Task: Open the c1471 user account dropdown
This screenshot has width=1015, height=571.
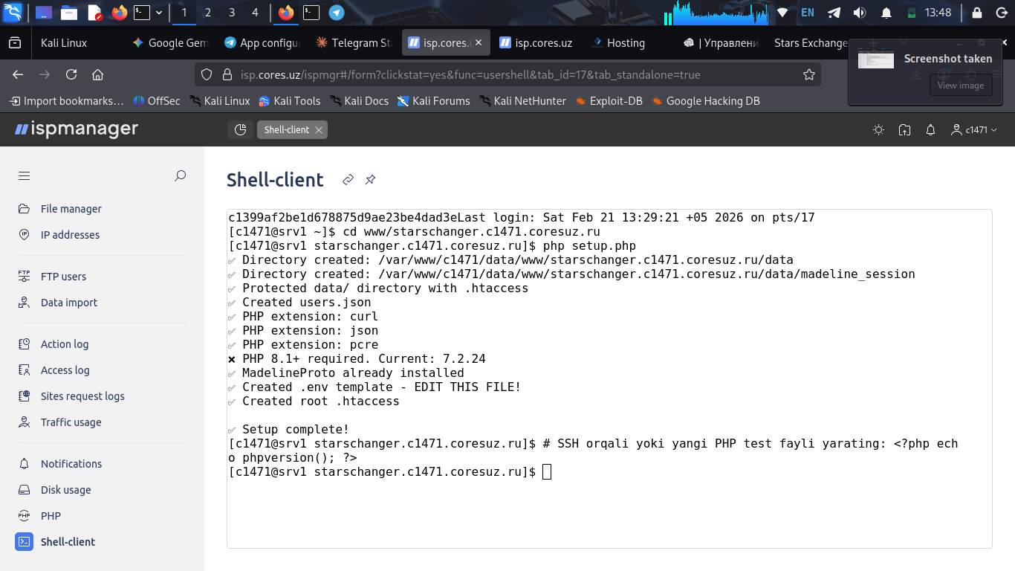Action: pyautogui.click(x=973, y=130)
